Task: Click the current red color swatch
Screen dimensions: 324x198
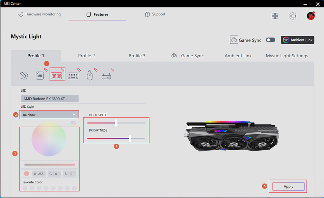Action: 26,174
